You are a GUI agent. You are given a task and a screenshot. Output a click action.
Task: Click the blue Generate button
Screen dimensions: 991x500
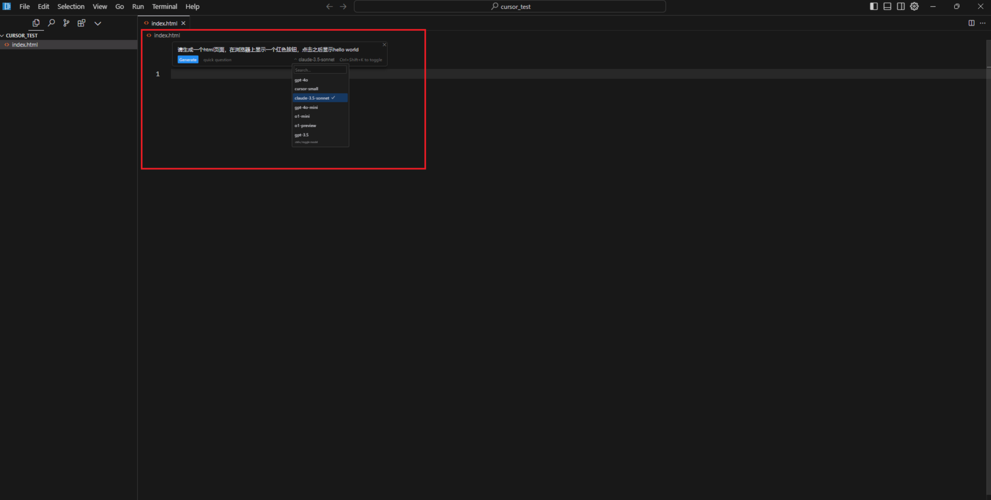(x=188, y=60)
